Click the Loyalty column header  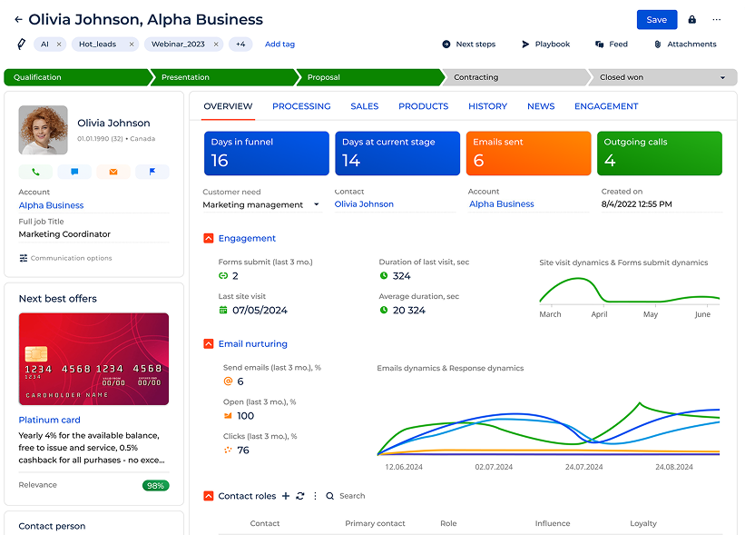pyautogui.click(x=643, y=523)
